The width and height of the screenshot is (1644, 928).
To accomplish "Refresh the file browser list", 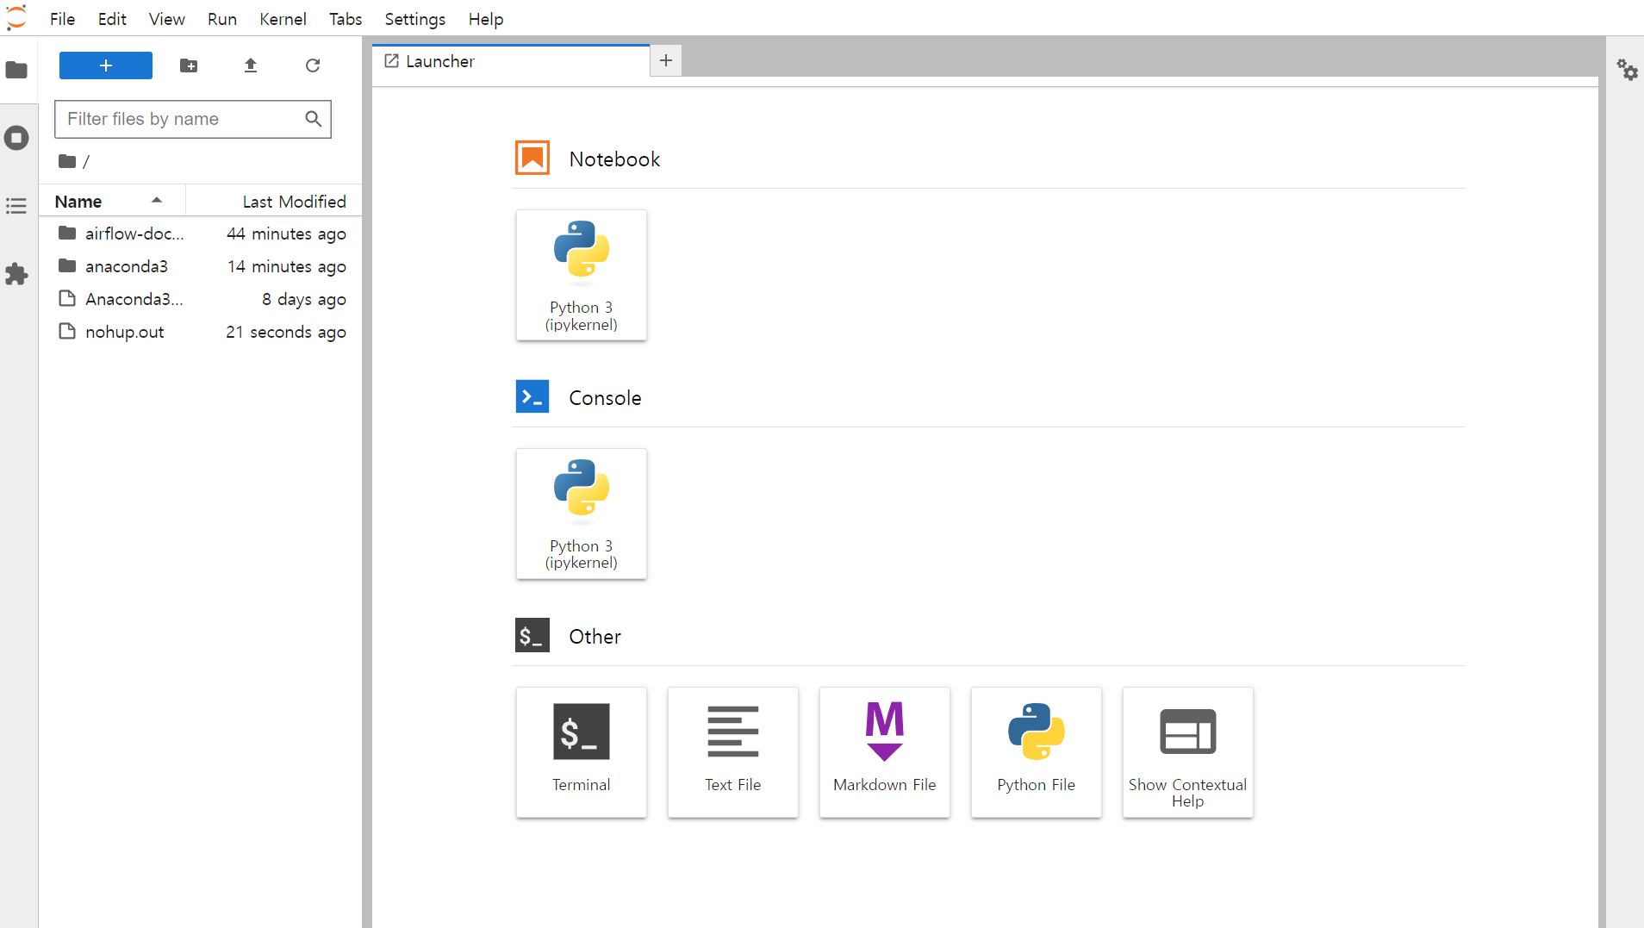I will [313, 65].
